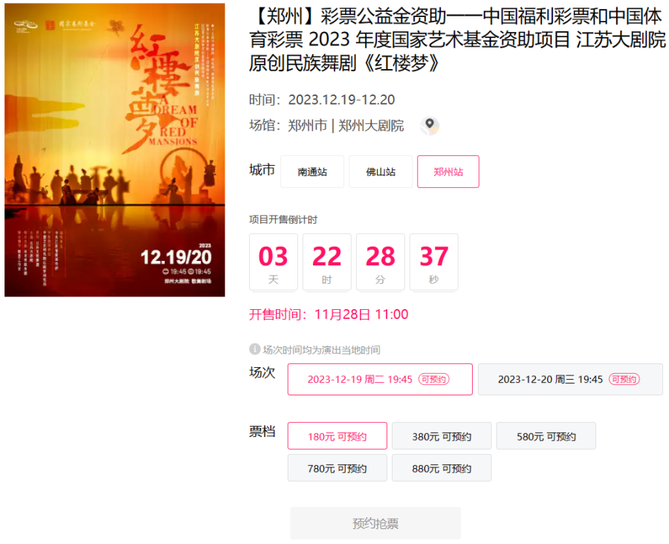669x544 pixels.
Task: Click the event title 红楼梦 heading
Action: 457,39
